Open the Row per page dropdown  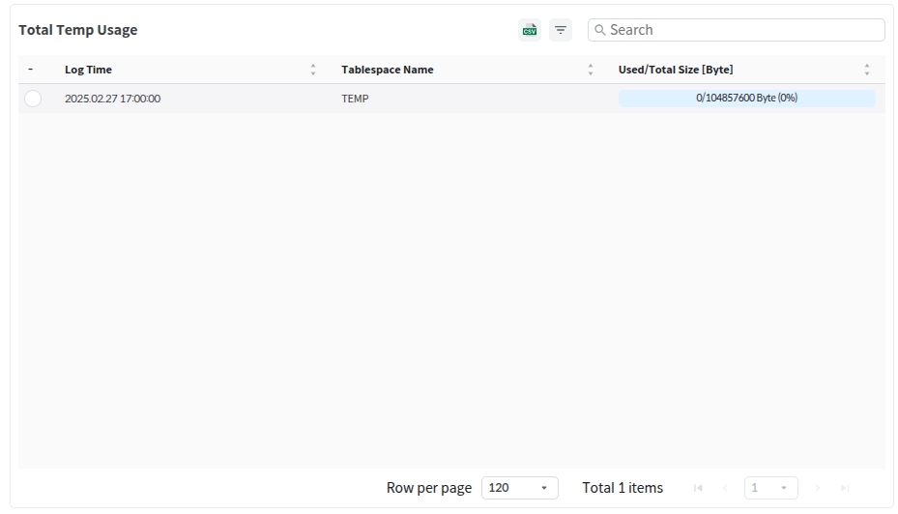pos(519,488)
